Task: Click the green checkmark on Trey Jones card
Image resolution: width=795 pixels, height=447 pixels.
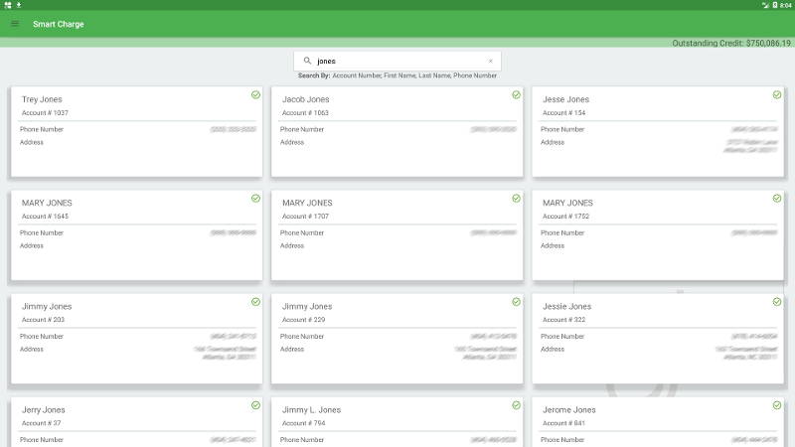Action: point(255,94)
